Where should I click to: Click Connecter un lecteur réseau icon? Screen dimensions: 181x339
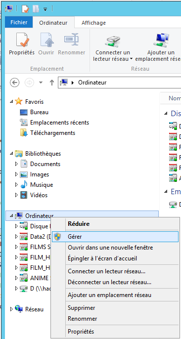coord(113,41)
